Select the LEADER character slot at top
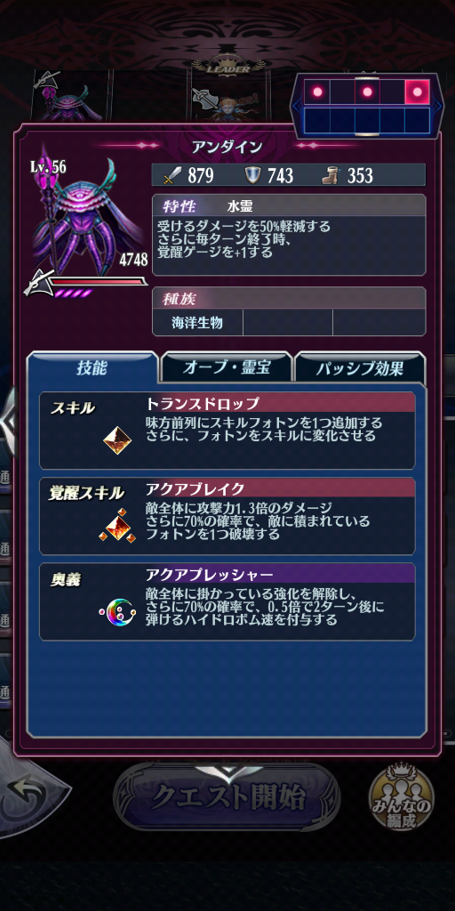Viewport: 455px width, 911px height. click(228, 93)
